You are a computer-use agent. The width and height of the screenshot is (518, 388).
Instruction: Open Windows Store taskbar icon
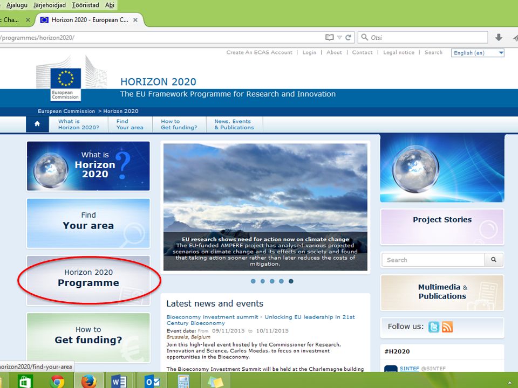(x=25, y=382)
